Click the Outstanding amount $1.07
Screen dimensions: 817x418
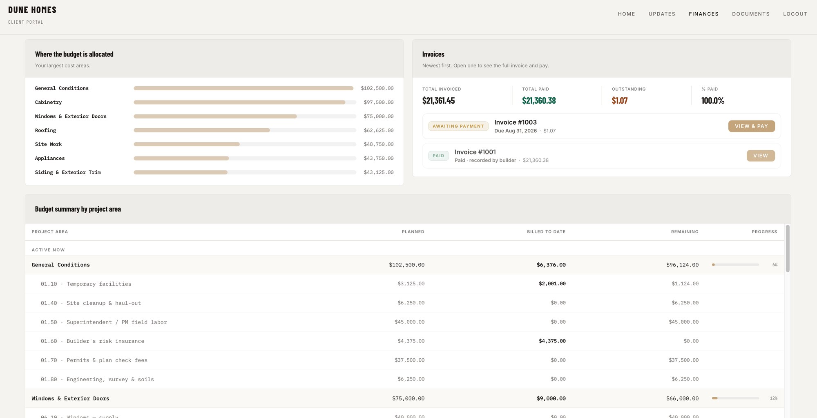coord(620,101)
